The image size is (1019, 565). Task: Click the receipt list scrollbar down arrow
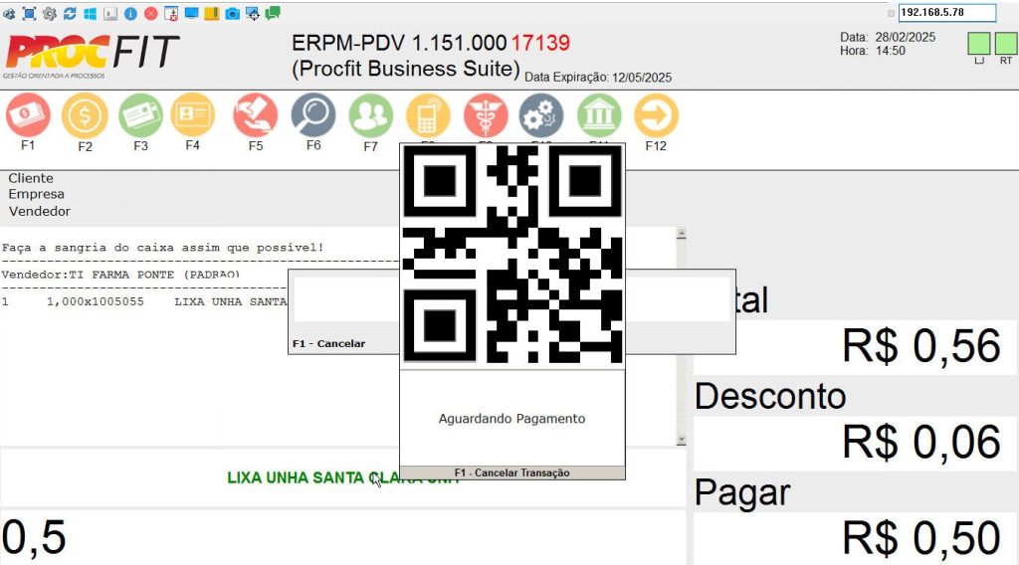[681, 440]
